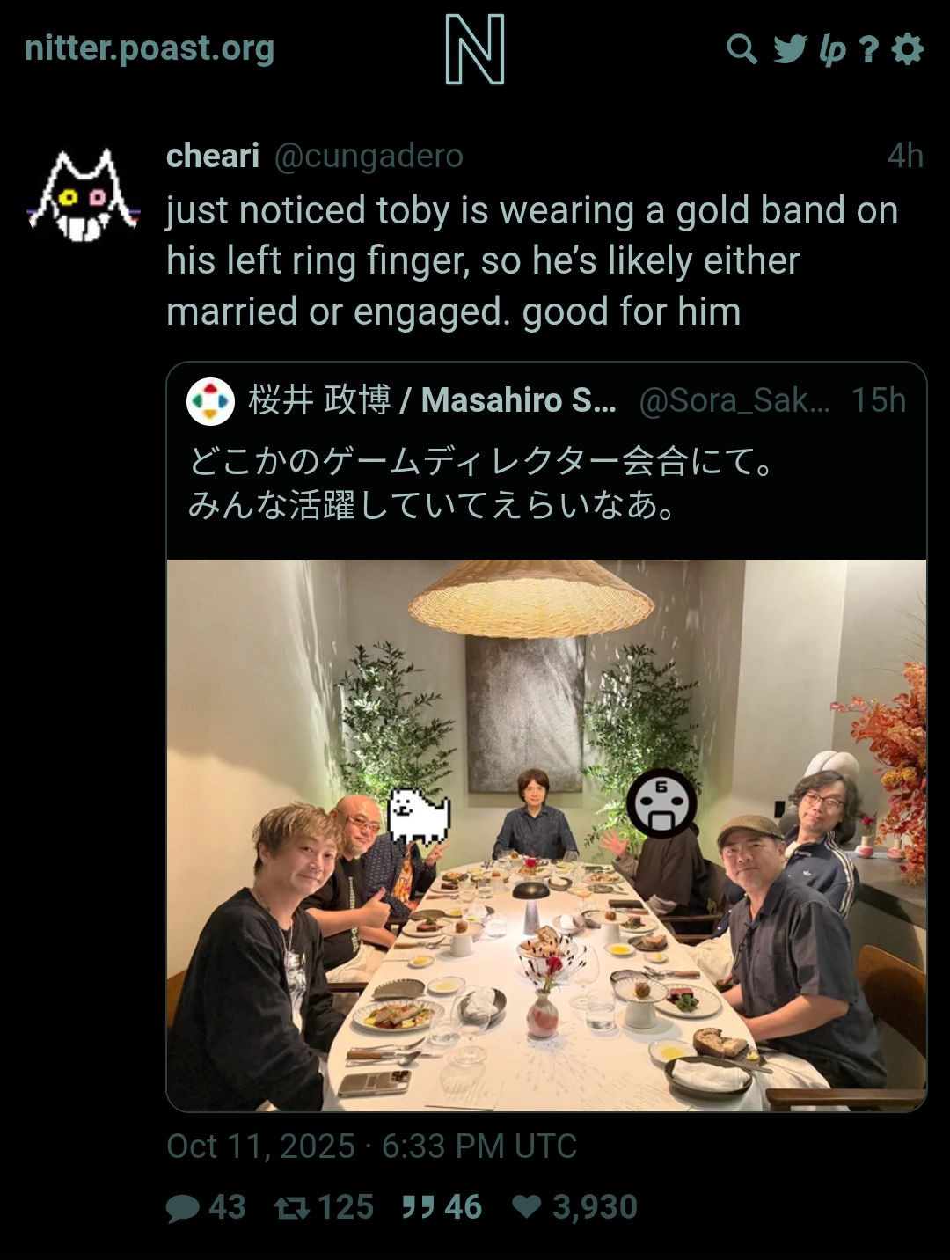Image resolution: width=950 pixels, height=1260 pixels.
Task: Open the @Sora_Sak... quoted handle
Action: 734,400
